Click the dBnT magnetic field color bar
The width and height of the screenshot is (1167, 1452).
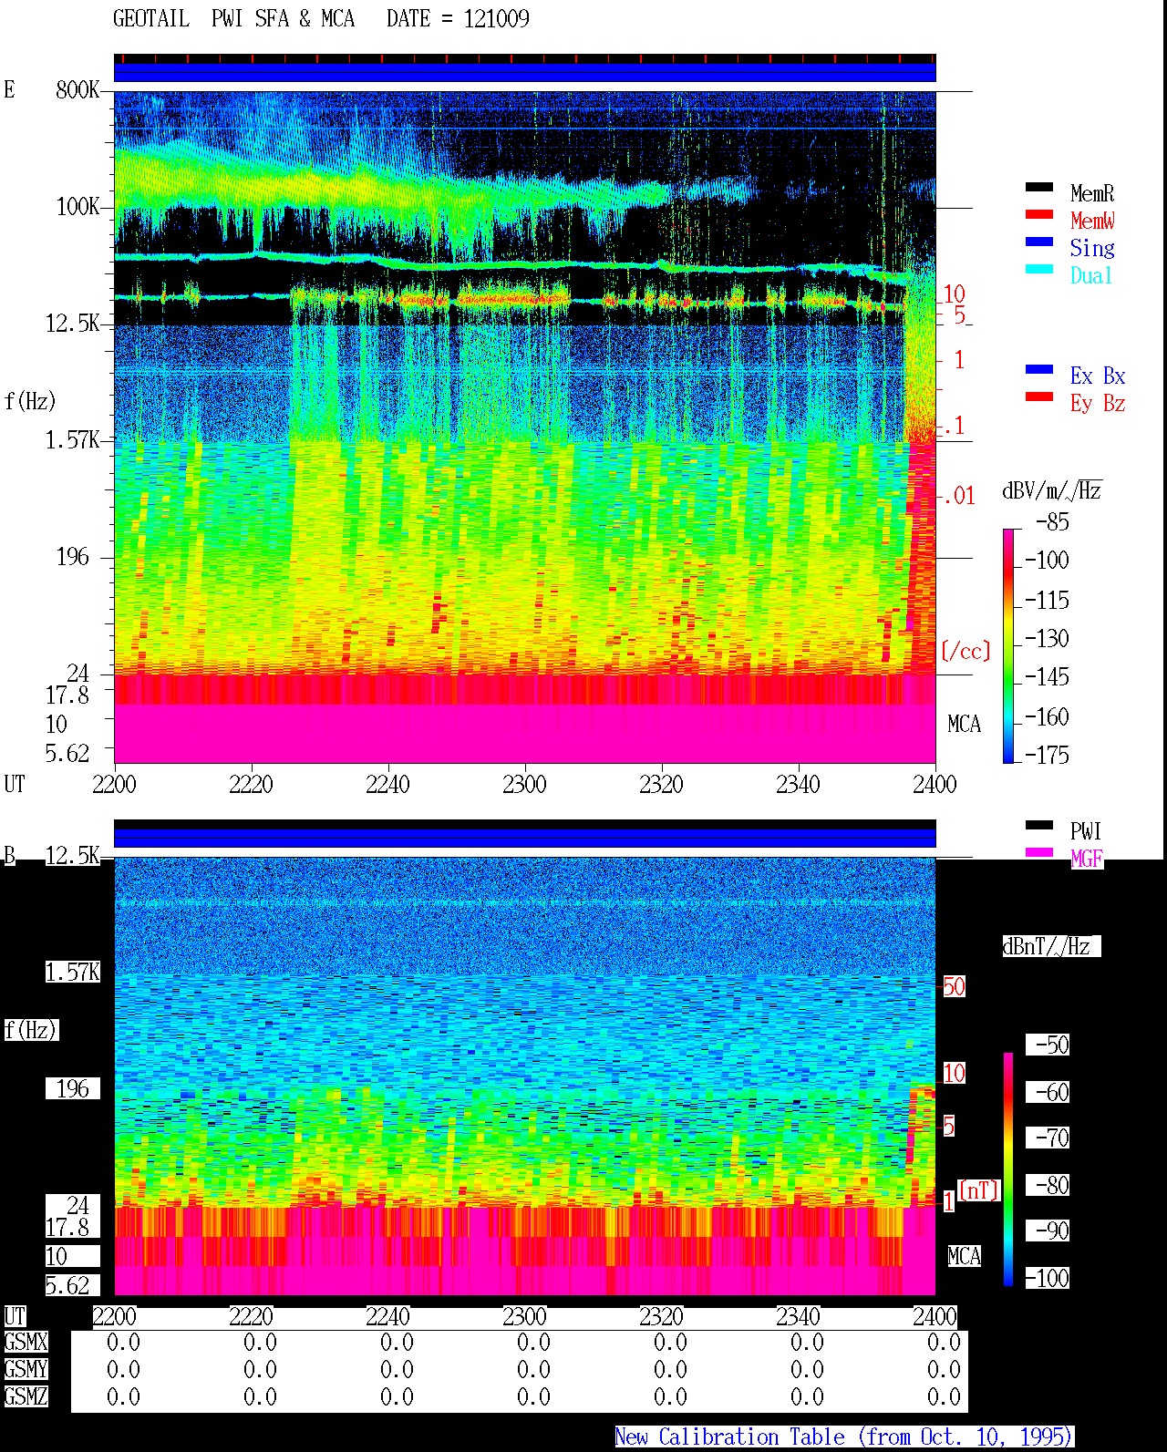1008,1169
